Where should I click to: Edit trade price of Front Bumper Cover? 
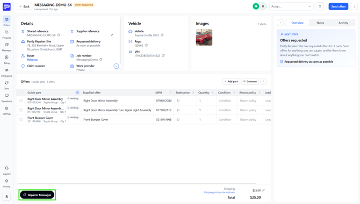(185, 120)
